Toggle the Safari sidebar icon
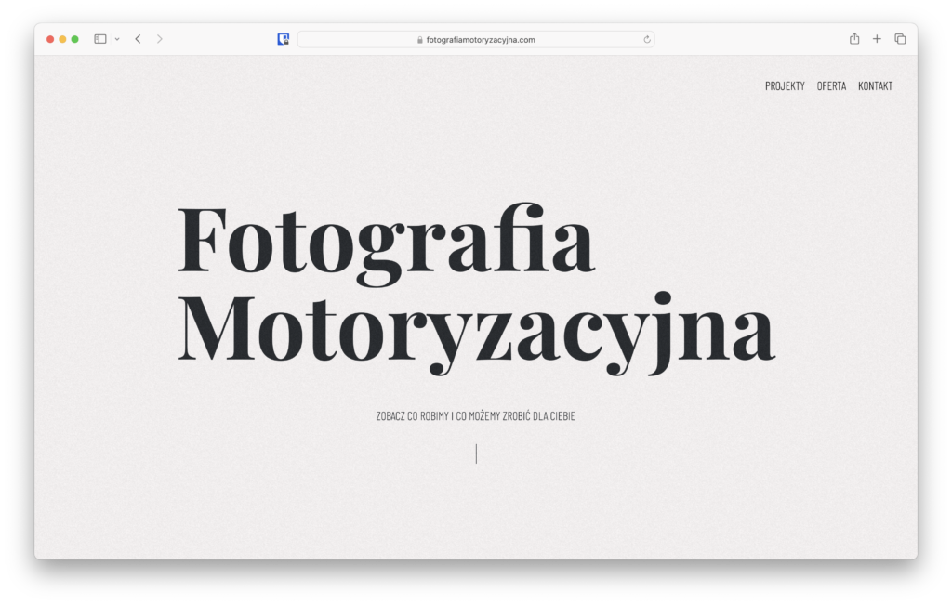Image resolution: width=952 pixels, height=605 pixels. (100, 39)
